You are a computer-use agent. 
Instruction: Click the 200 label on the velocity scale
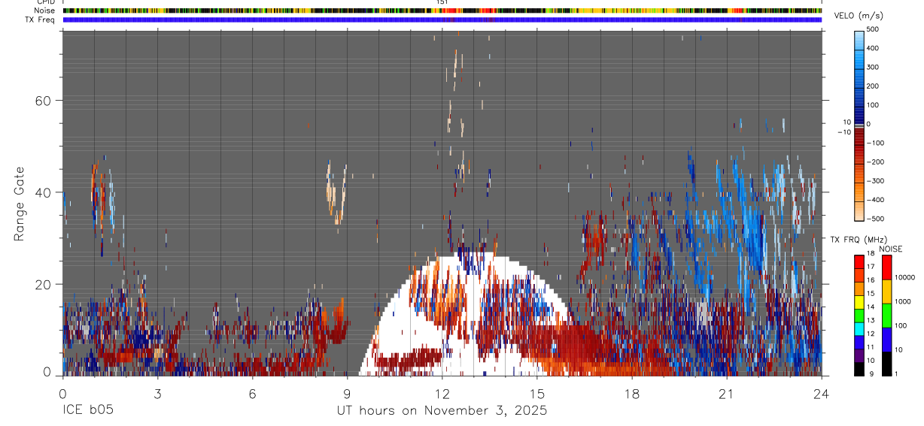[873, 86]
